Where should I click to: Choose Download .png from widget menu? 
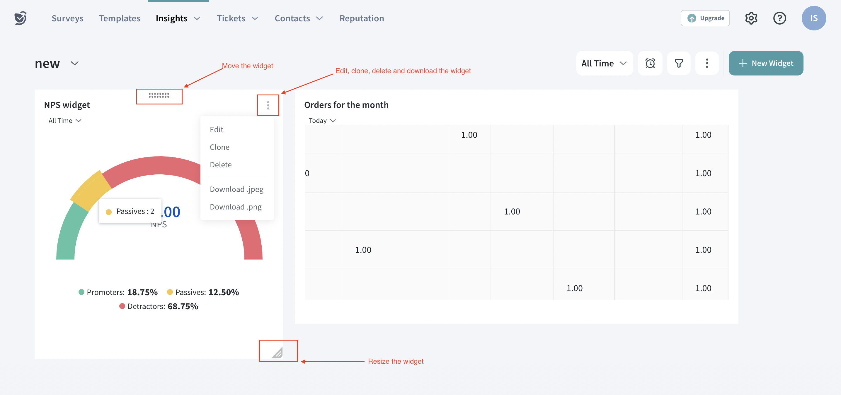pyautogui.click(x=235, y=207)
